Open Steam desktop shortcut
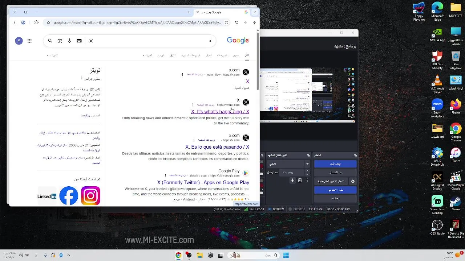465x261 pixels. pyautogui.click(x=456, y=204)
